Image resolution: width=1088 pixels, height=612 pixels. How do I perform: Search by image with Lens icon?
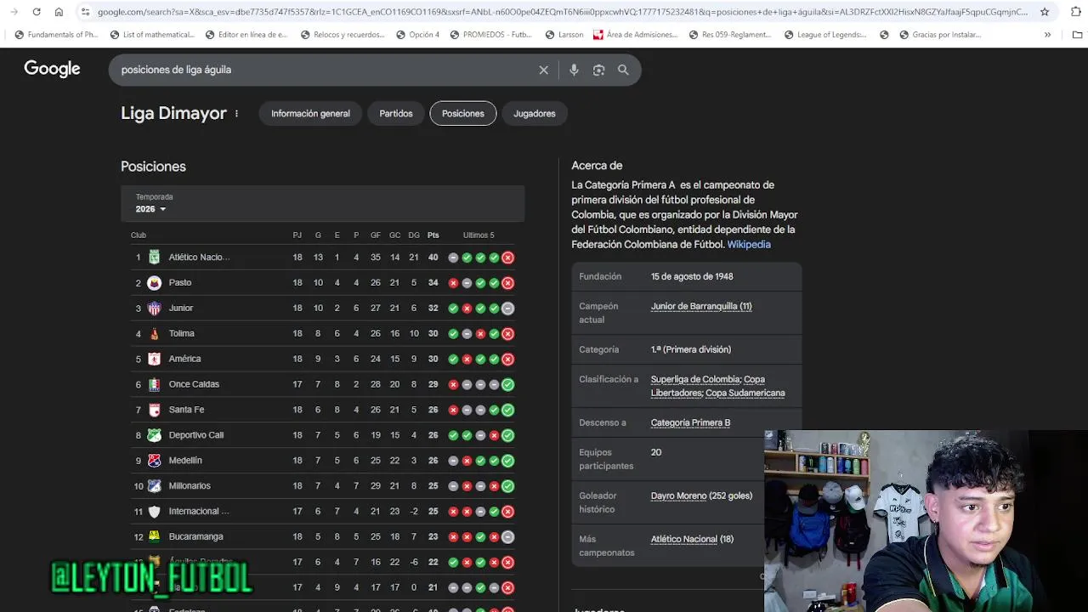[x=598, y=70]
